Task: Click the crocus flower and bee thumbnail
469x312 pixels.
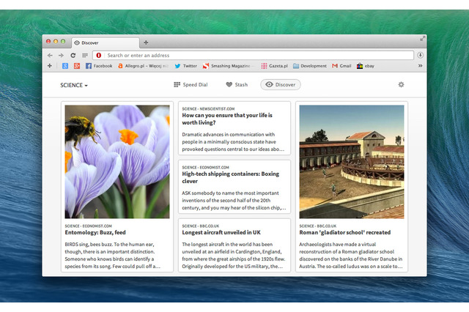Action: (117, 161)
